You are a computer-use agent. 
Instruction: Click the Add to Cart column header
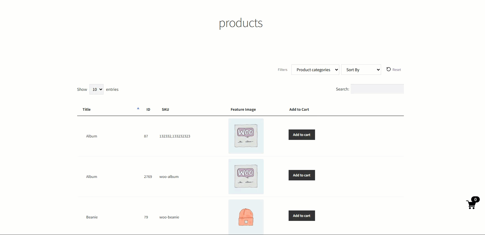coord(299,110)
